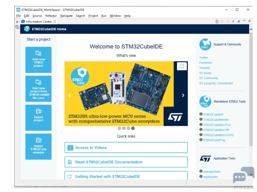The image size is (257, 192).
Task: Open the ST Longevity Commitment link
Action: click(x=216, y=83)
